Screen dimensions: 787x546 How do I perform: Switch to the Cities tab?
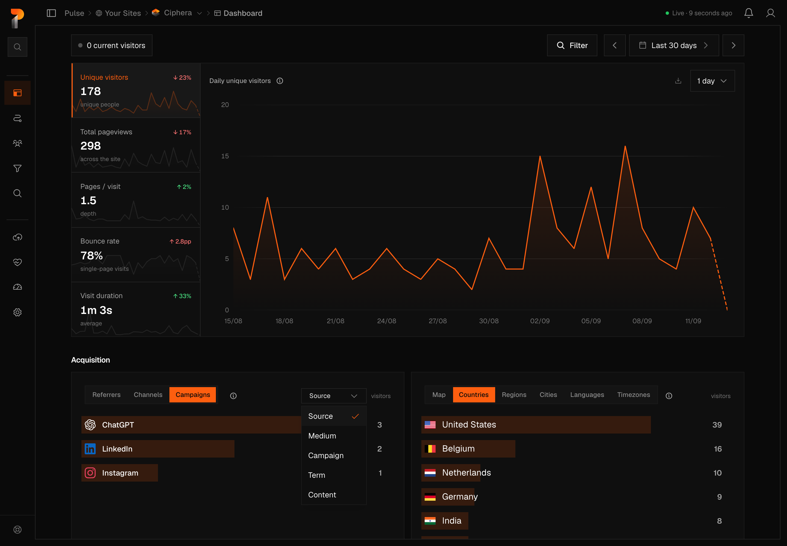[x=548, y=395]
